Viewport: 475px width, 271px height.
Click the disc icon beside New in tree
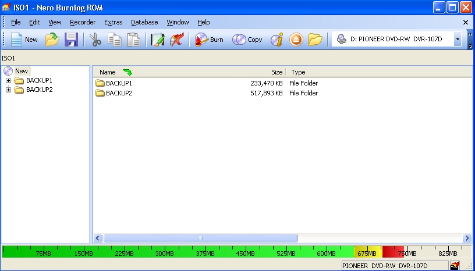point(8,71)
